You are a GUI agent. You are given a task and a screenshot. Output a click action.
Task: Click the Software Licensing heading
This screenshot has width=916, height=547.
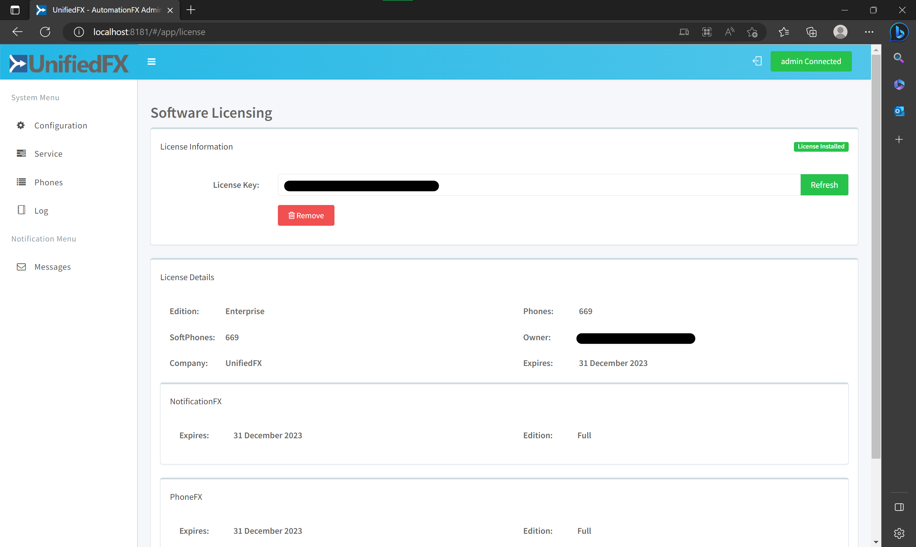(211, 113)
